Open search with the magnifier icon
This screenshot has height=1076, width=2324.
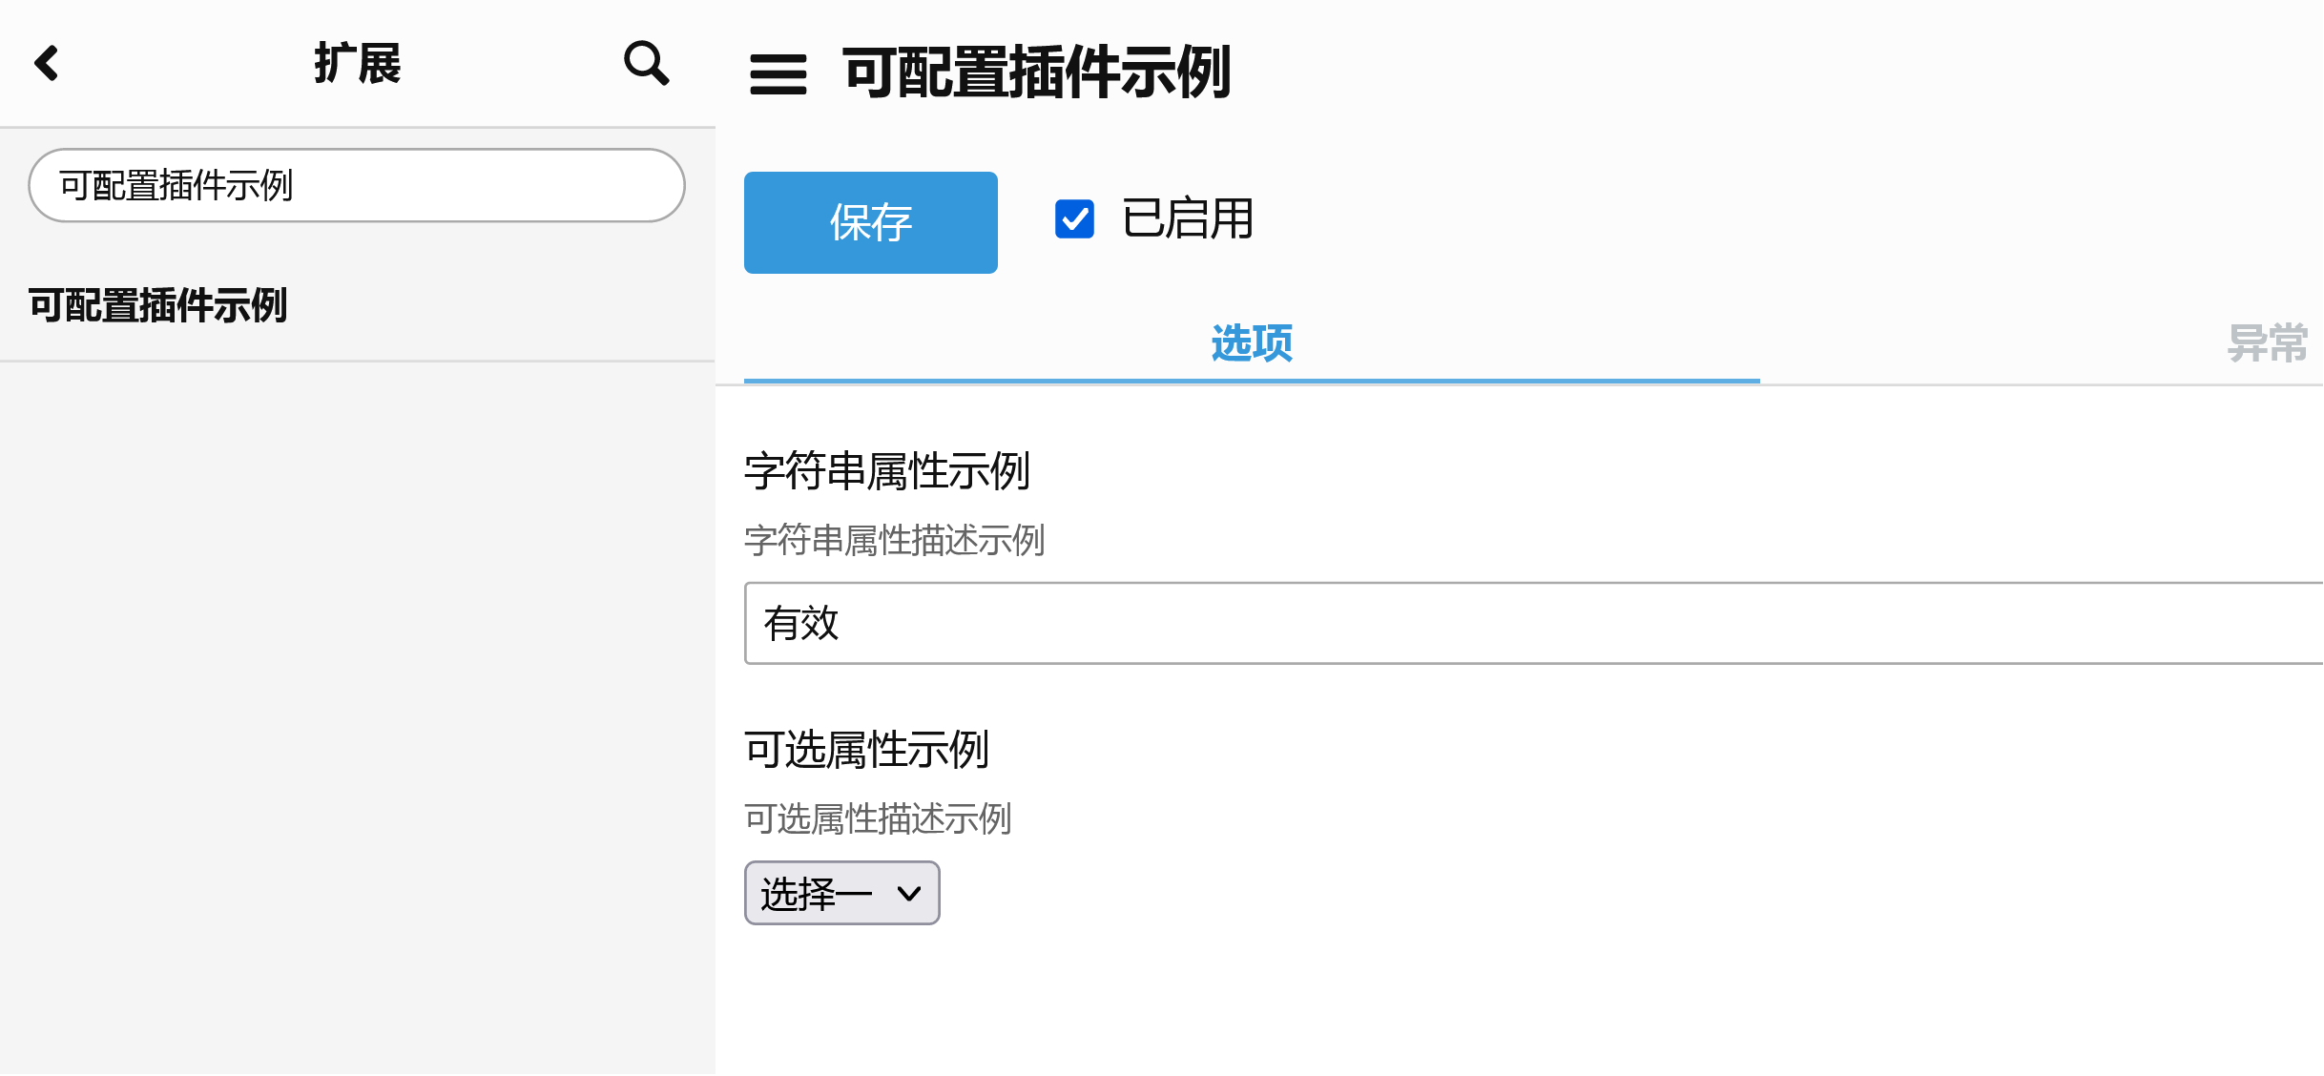point(646,64)
